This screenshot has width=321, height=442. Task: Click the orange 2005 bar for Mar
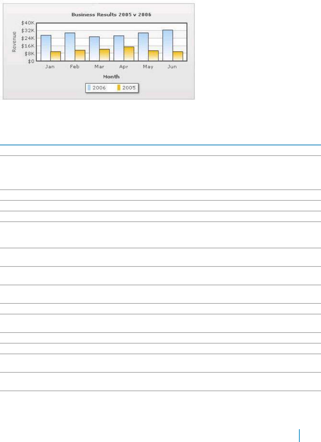(104, 55)
